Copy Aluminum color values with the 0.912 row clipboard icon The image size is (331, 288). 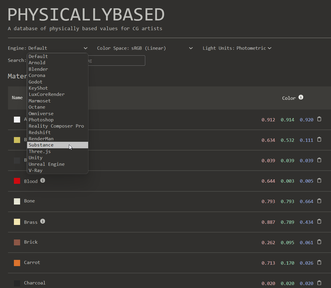[319, 119]
